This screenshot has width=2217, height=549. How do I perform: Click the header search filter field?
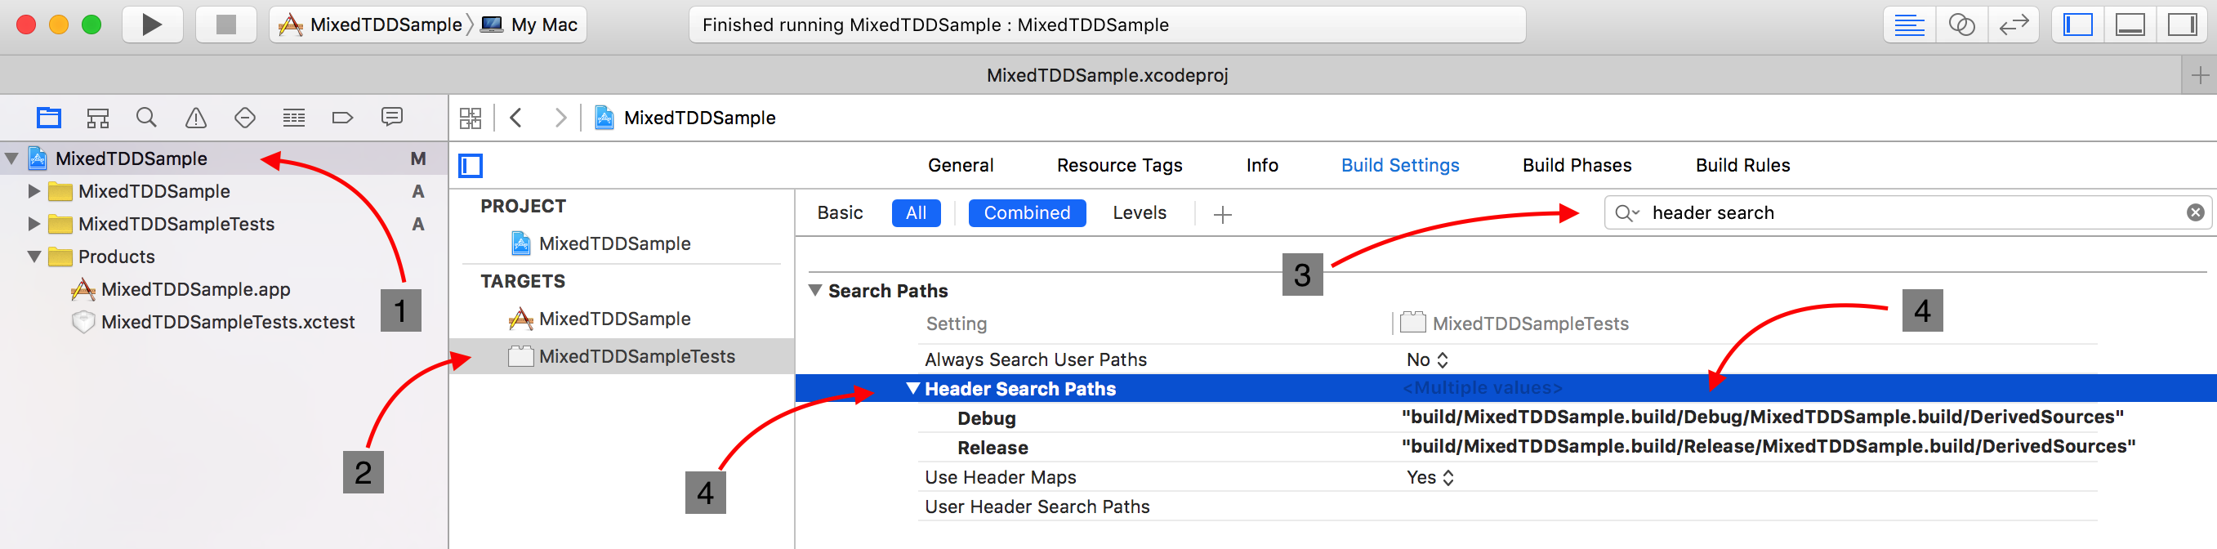(x=1911, y=212)
